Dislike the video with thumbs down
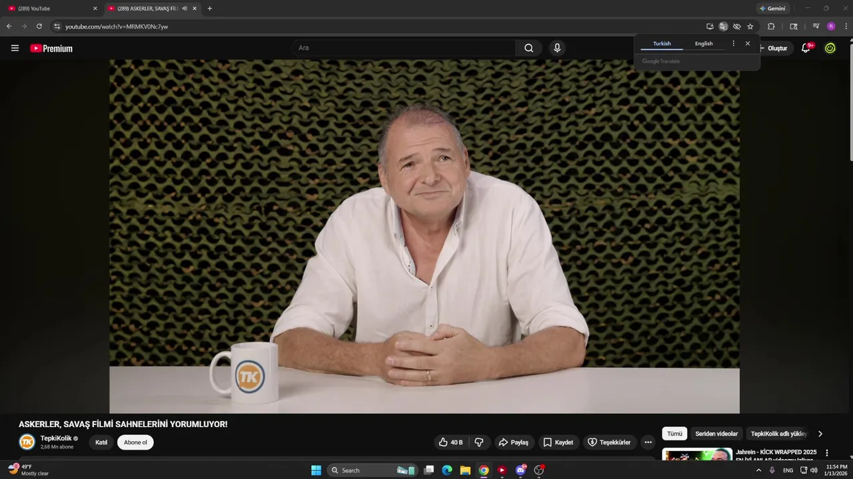 478,442
